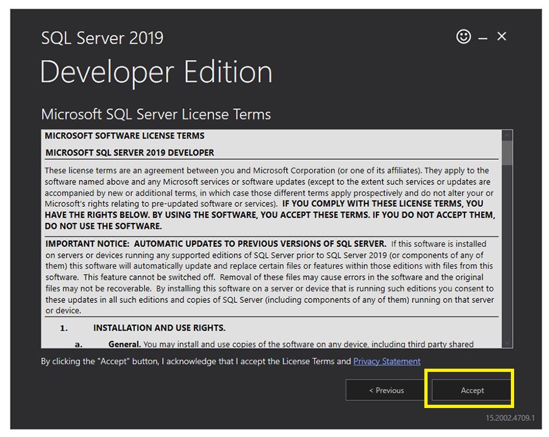Image resolution: width=549 pixels, height=437 pixels.
Task: Open the Privacy Statement link
Action: click(386, 361)
